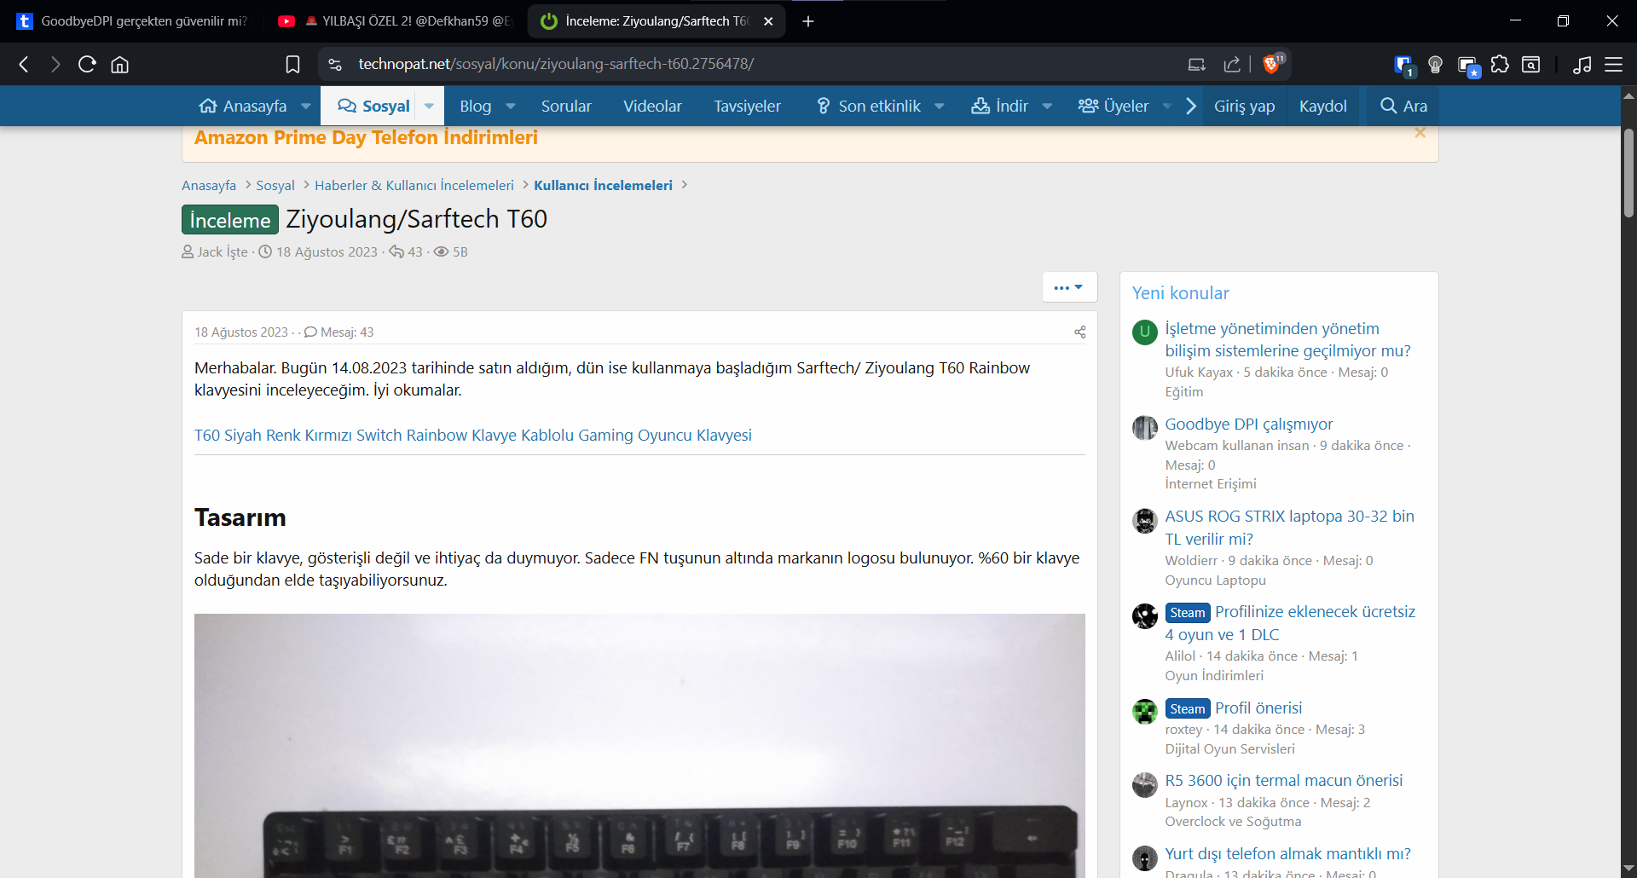Open the İndir nav item
This screenshot has height=878, width=1637.
(1000, 106)
